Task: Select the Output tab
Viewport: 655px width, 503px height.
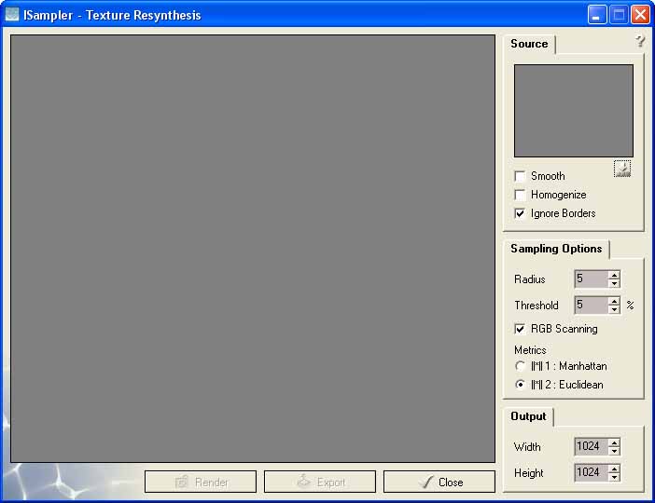Action: click(x=528, y=416)
